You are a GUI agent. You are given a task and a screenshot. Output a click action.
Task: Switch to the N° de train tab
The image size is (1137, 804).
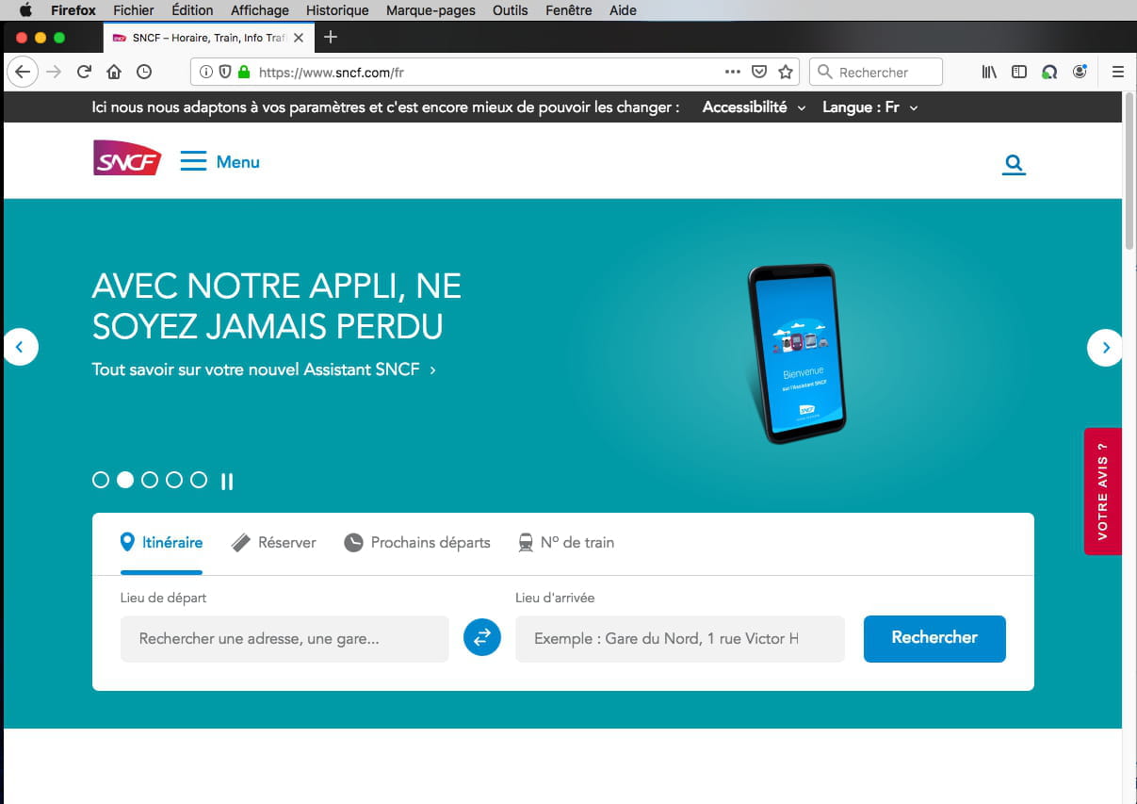(566, 543)
